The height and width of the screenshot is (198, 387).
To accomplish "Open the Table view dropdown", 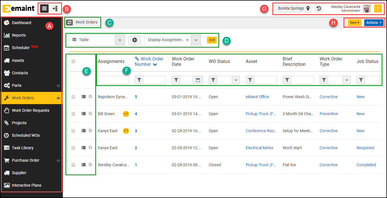I will pos(120,40).
